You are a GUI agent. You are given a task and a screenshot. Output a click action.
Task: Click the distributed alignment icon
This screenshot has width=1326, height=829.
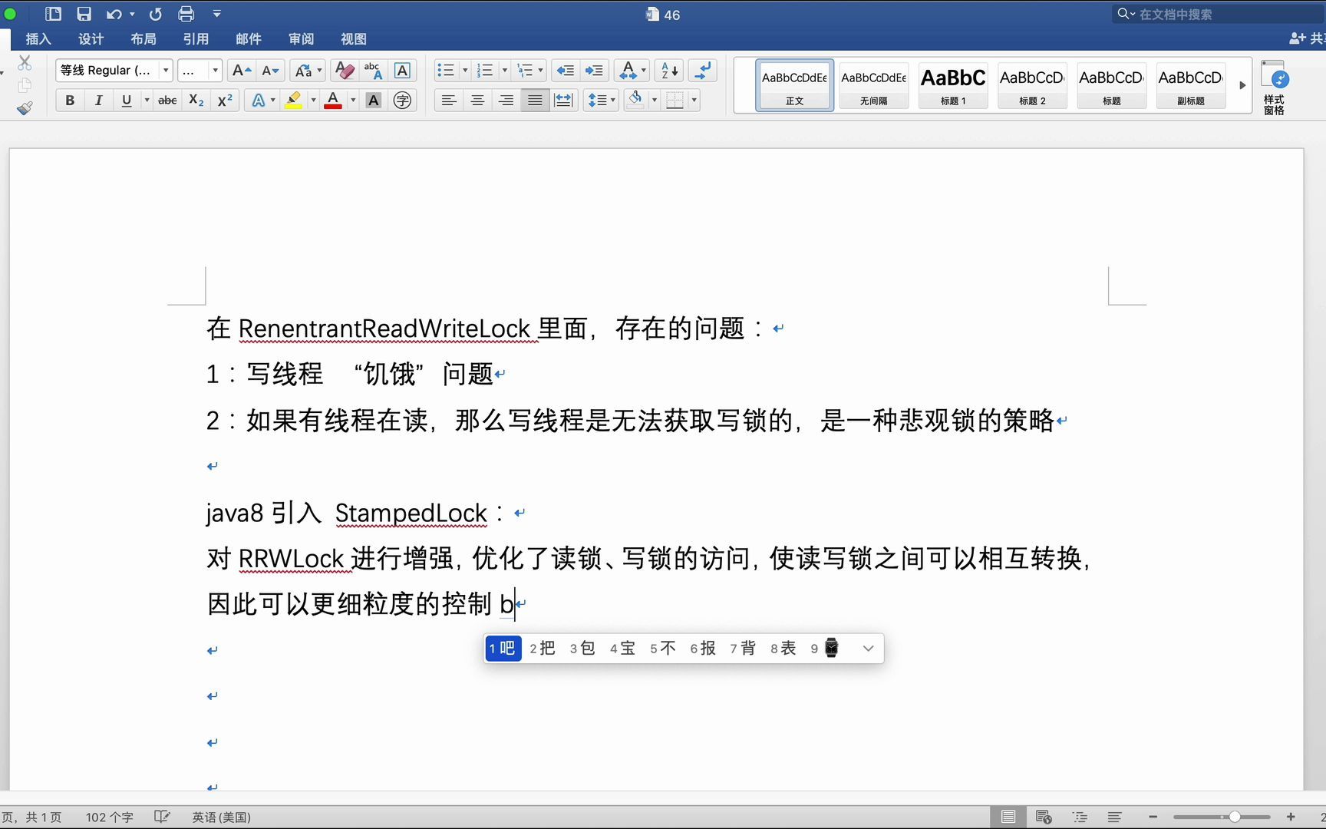(x=564, y=101)
